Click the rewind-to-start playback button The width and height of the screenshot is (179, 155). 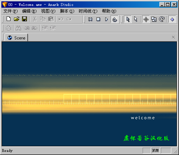point(90,19)
